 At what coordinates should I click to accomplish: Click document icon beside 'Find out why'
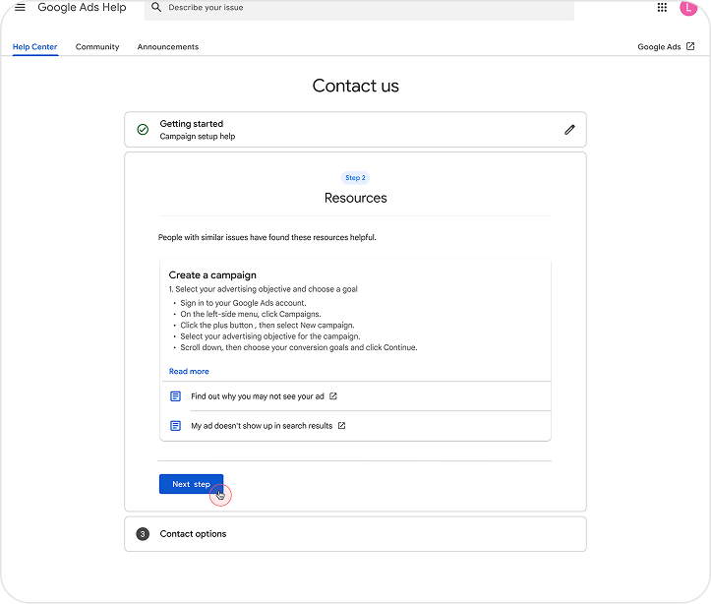click(x=176, y=396)
